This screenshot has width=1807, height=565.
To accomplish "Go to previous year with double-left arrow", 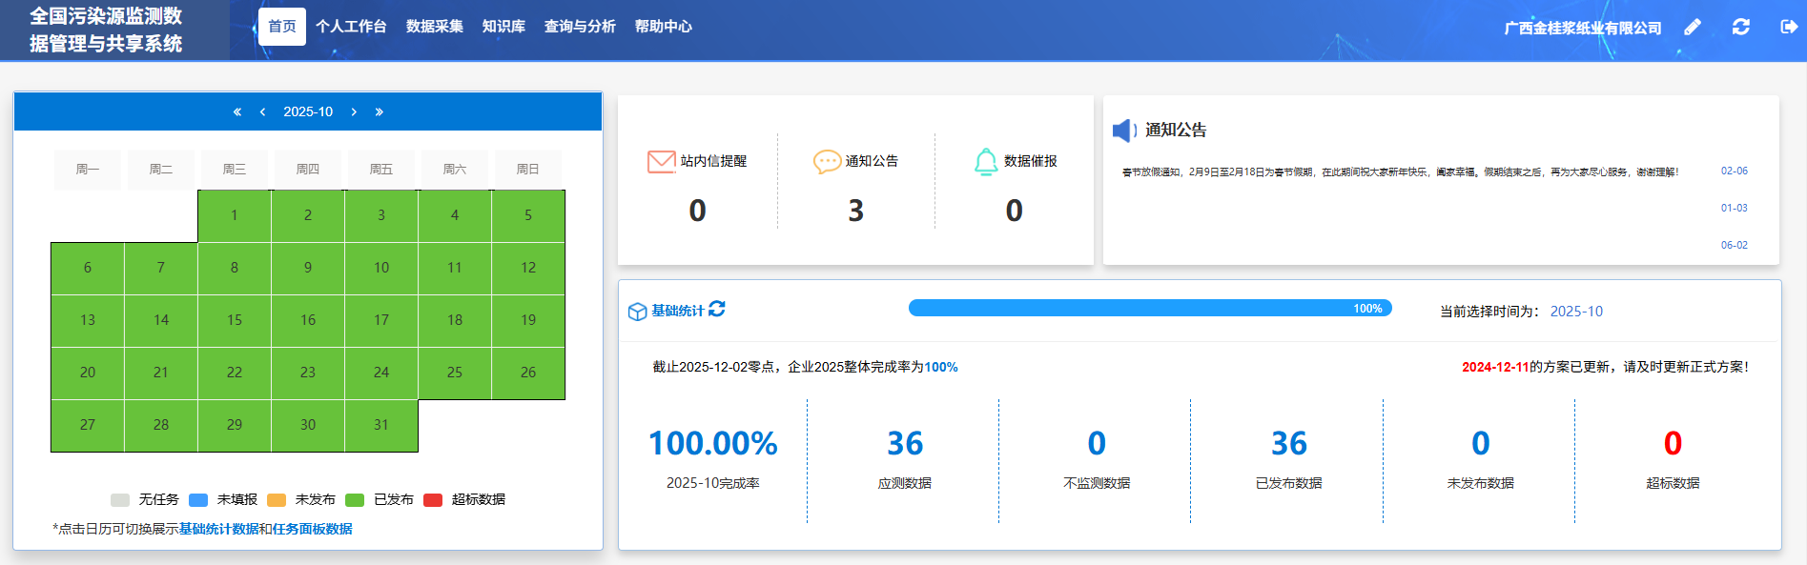I will pyautogui.click(x=237, y=112).
